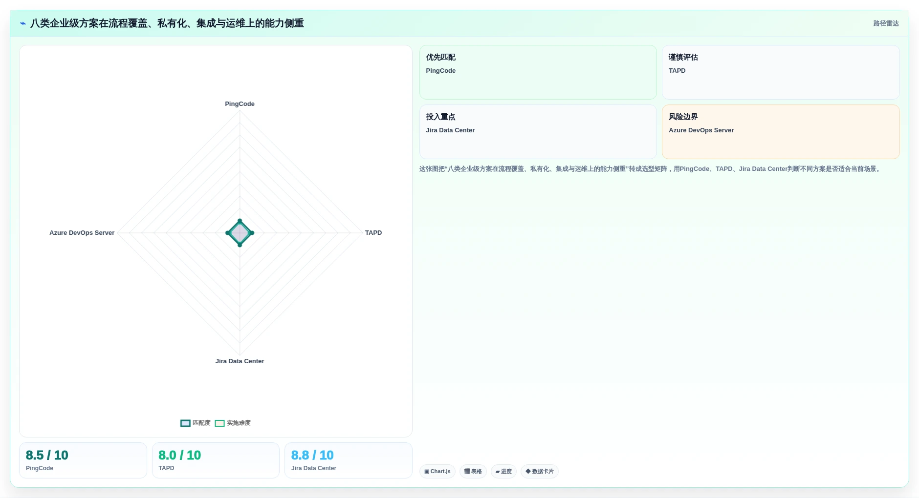Open the 投入重点 Jira Data Center card
This screenshot has height=498, width=919.
coord(538,132)
